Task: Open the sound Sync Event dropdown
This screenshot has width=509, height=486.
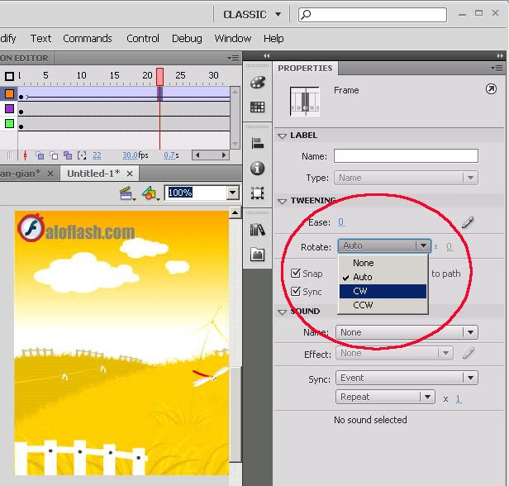Action: click(x=407, y=378)
